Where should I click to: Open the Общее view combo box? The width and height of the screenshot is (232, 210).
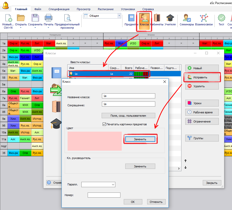102,16
